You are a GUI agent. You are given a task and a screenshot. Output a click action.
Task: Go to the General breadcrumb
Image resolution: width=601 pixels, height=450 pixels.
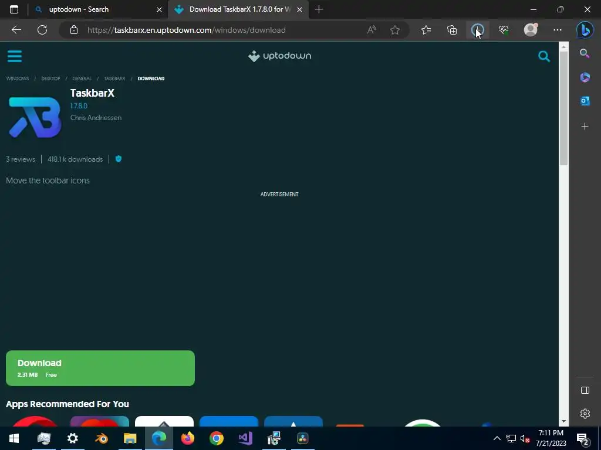point(82,79)
